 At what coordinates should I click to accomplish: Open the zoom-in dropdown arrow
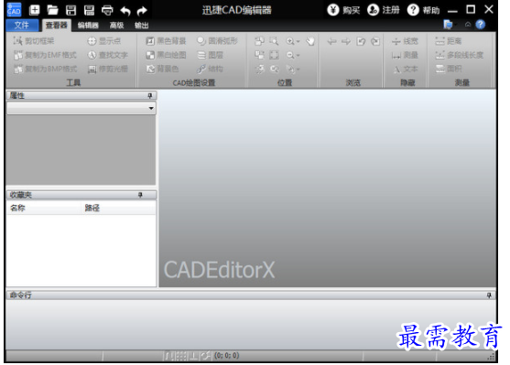tap(298, 41)
